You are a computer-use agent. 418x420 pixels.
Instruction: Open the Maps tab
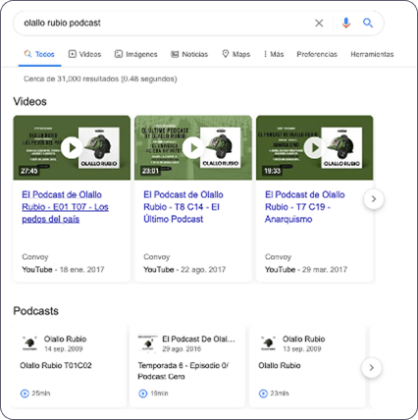point(235,54)
